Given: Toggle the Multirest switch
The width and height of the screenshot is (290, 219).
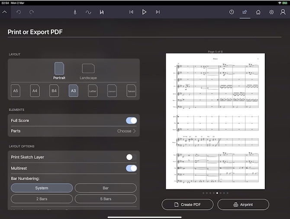Looking at the screenshot, I should [x=131, y=168].
